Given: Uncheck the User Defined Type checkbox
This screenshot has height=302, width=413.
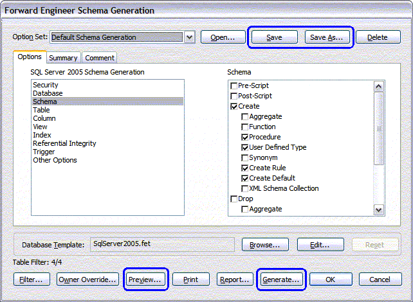Looking at the screenshot, I should click(244, 147).
